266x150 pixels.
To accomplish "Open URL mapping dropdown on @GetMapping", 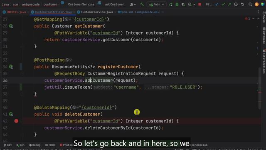I will coord(68,20).
